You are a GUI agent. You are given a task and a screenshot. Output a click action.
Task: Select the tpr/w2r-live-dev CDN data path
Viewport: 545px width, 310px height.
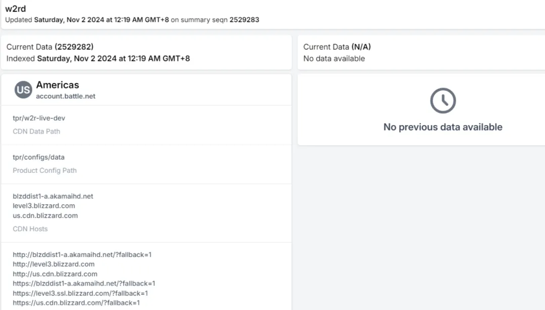pyautogui.click(x=39, y=118)
